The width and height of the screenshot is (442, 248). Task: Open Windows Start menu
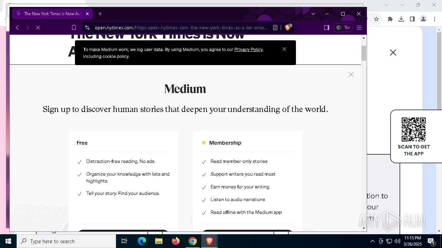[8, 241]
